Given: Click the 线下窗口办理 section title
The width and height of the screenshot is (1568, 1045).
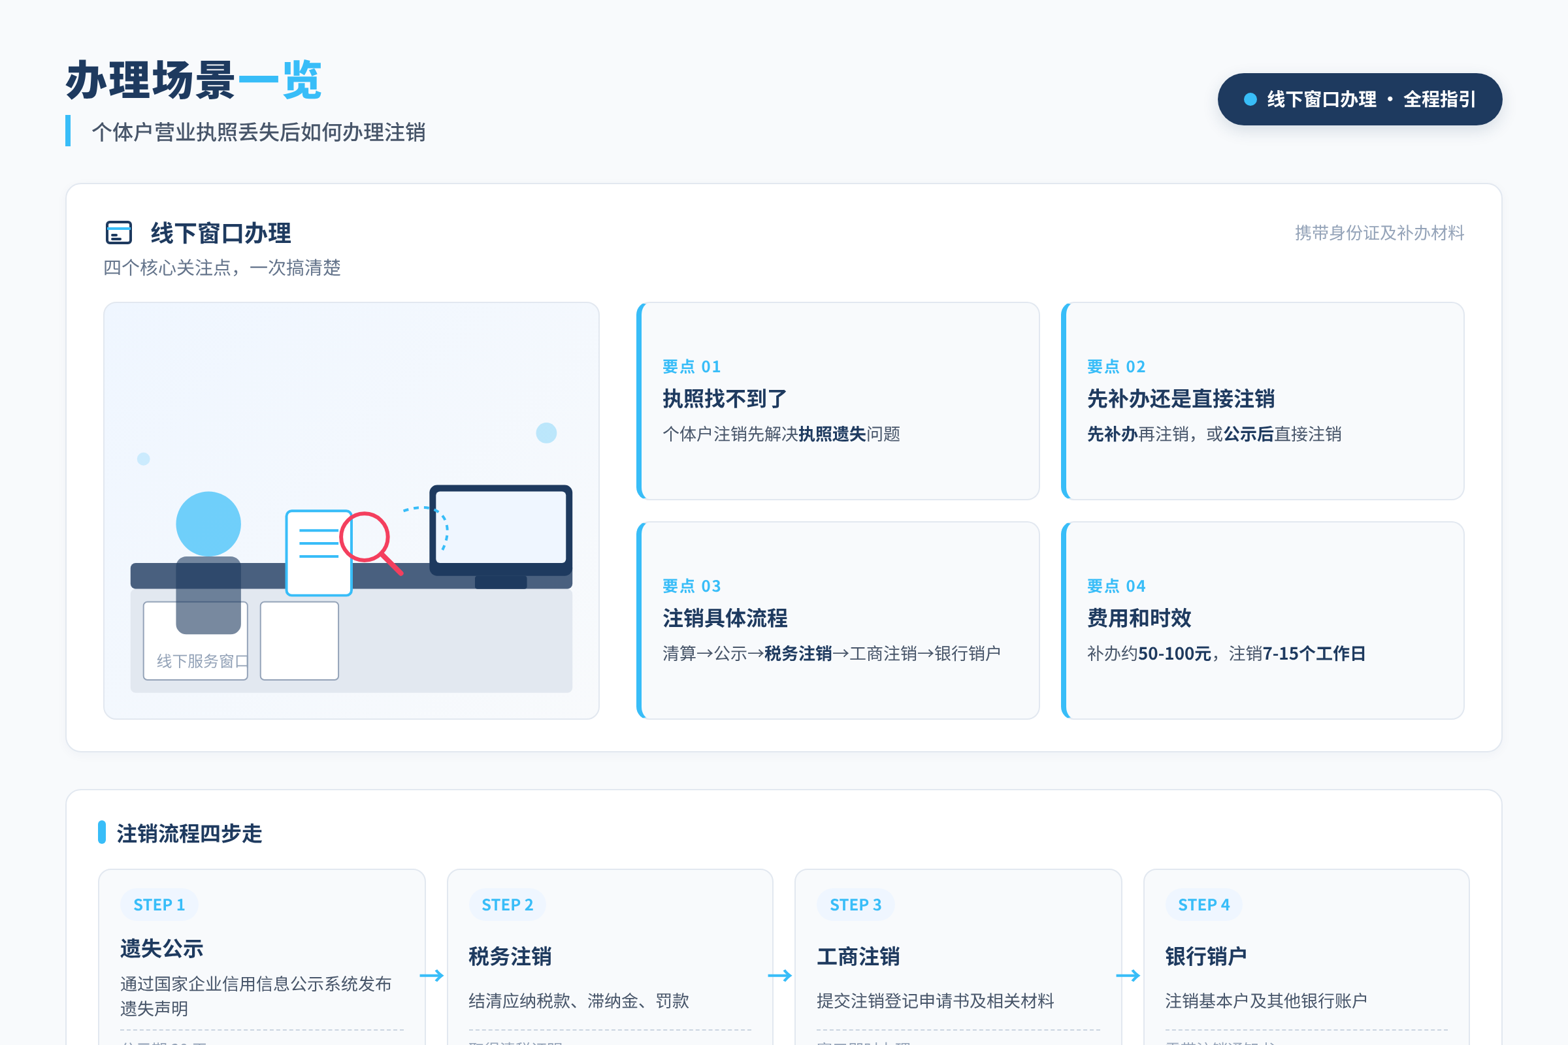Looking at the screenshot, I should [221, 233].
